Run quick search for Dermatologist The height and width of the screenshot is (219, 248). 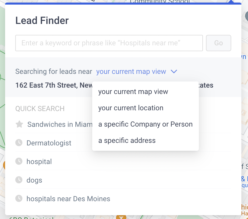[x=49, y=143]
